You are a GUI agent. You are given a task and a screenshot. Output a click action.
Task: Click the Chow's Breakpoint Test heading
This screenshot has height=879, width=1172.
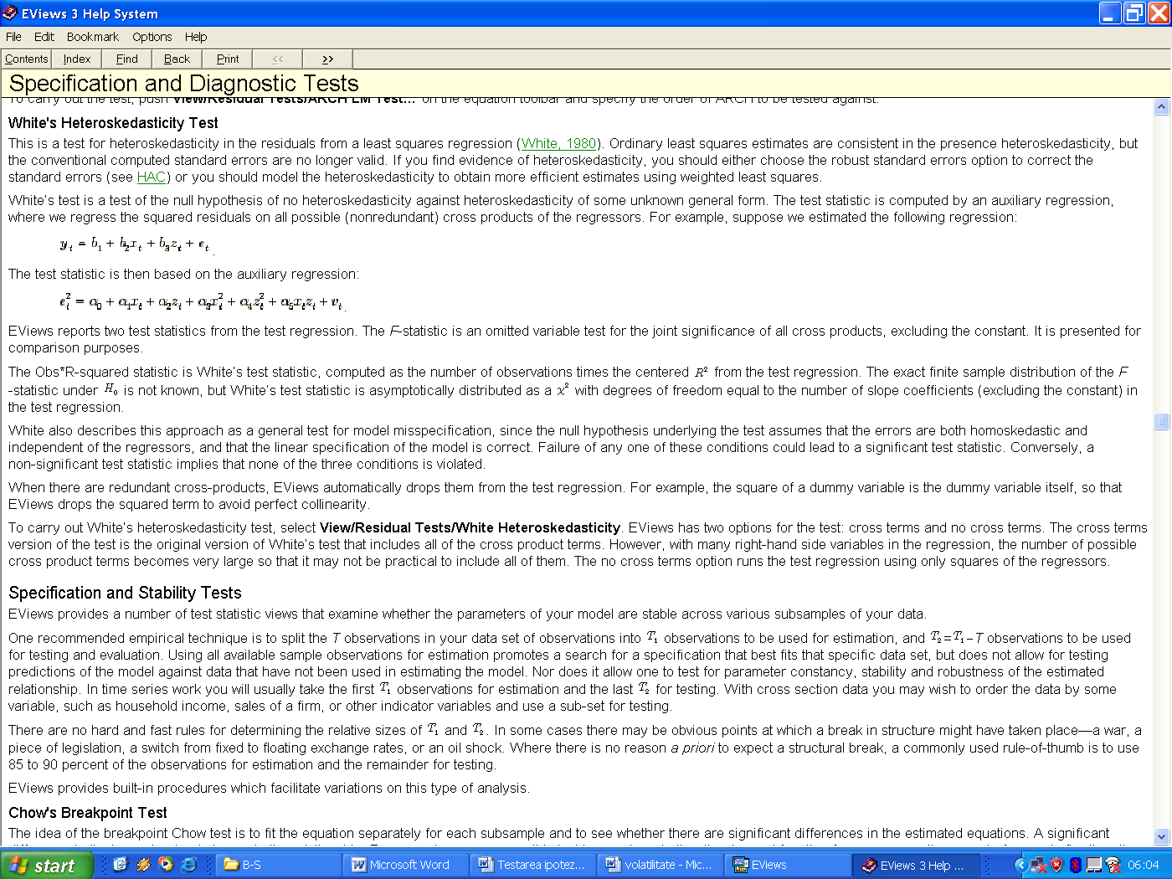pyautogui.click(x=88, y=813)
